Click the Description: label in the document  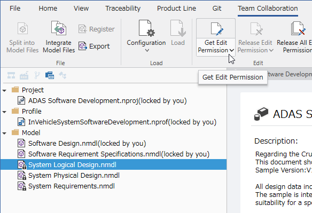click(x=276, y=141)
